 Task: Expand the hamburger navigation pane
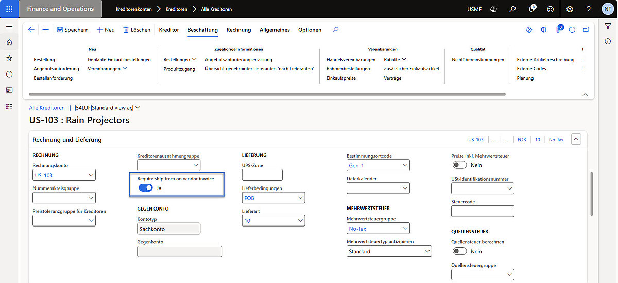click(9, 26)
